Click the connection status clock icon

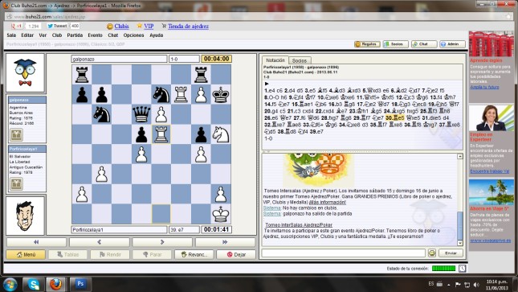462,268
